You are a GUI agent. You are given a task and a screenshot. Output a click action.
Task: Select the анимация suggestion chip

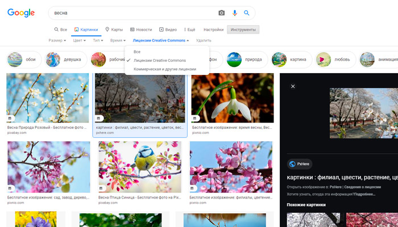tap(379, 60)
